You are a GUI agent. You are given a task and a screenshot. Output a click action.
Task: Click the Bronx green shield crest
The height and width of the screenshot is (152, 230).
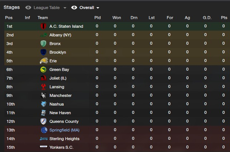(43, 44)
